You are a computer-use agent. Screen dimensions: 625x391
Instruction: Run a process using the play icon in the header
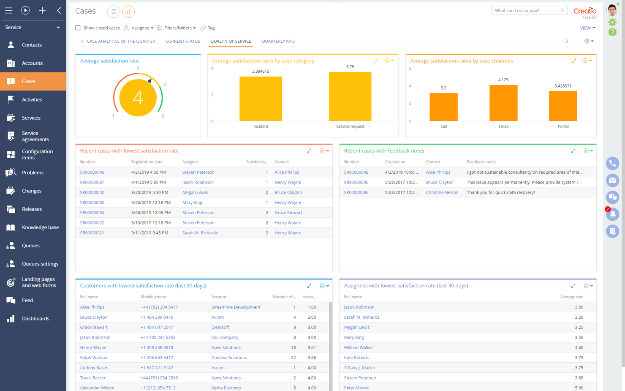click(25, 10)
